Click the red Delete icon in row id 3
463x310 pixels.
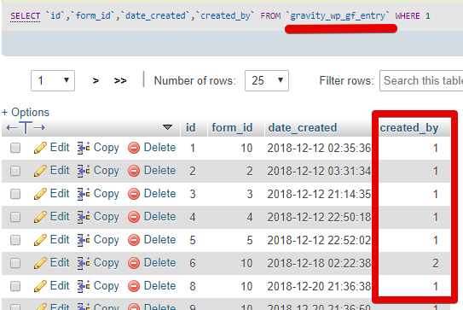134,194
